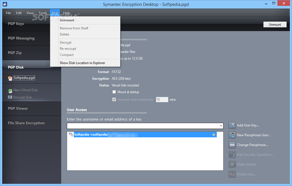Close the open Disk menu

(55, 13)
